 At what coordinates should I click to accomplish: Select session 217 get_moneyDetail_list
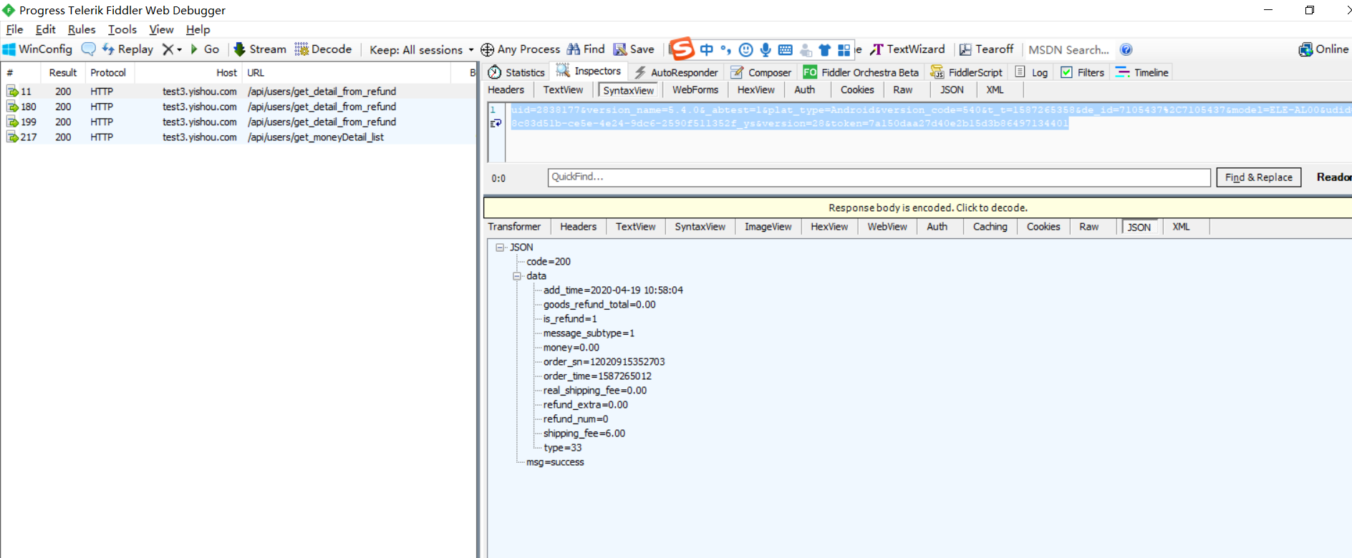pos(238,137)
